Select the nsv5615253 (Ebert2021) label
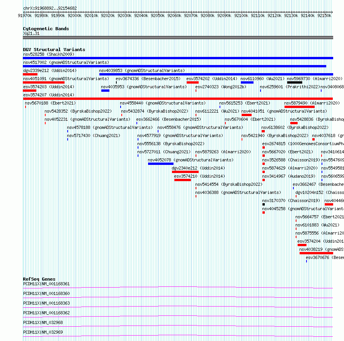Screen dimensions: 344x341 [245, 103]
